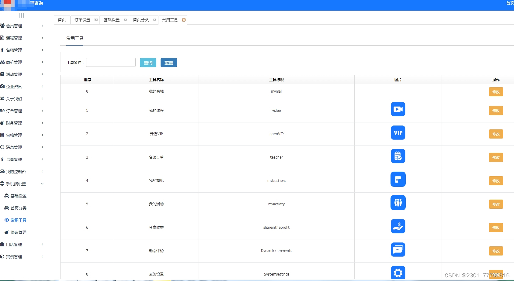
Task: Toggle the sidebar collapse bars icon
Action: click(22, 15)
